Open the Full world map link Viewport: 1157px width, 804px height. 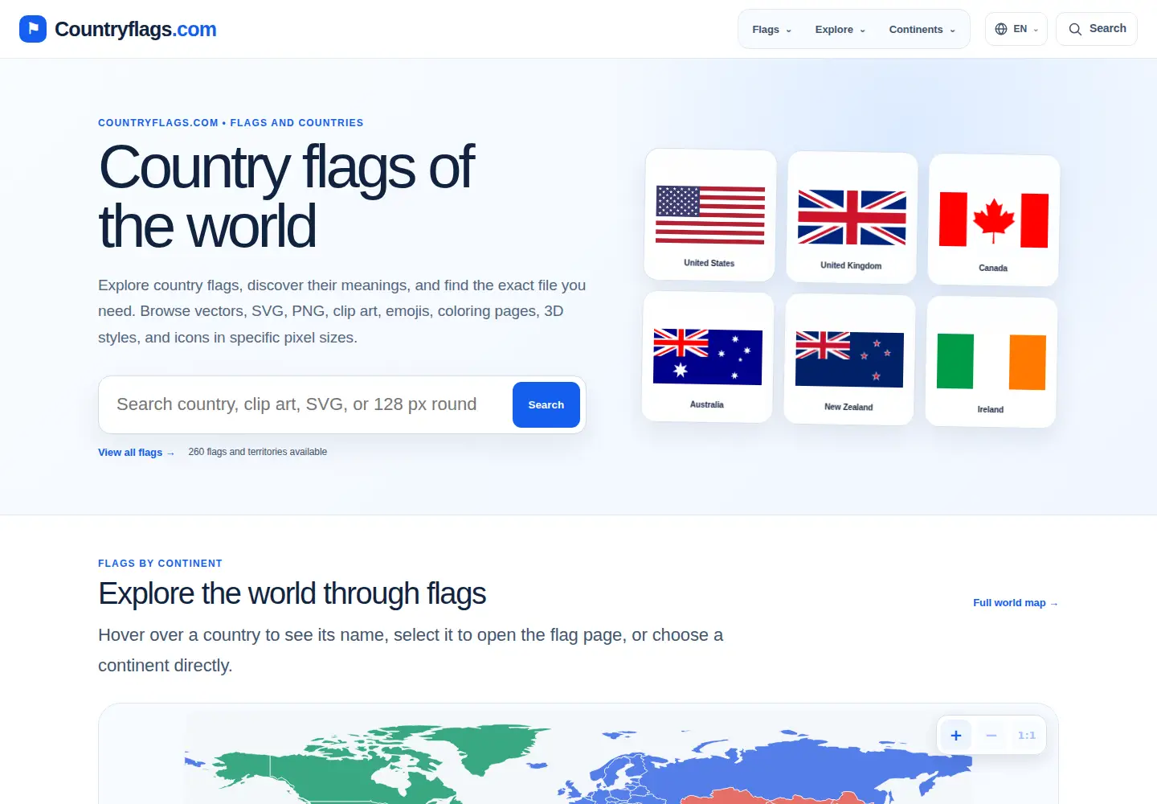click(x=1016, y=602)
